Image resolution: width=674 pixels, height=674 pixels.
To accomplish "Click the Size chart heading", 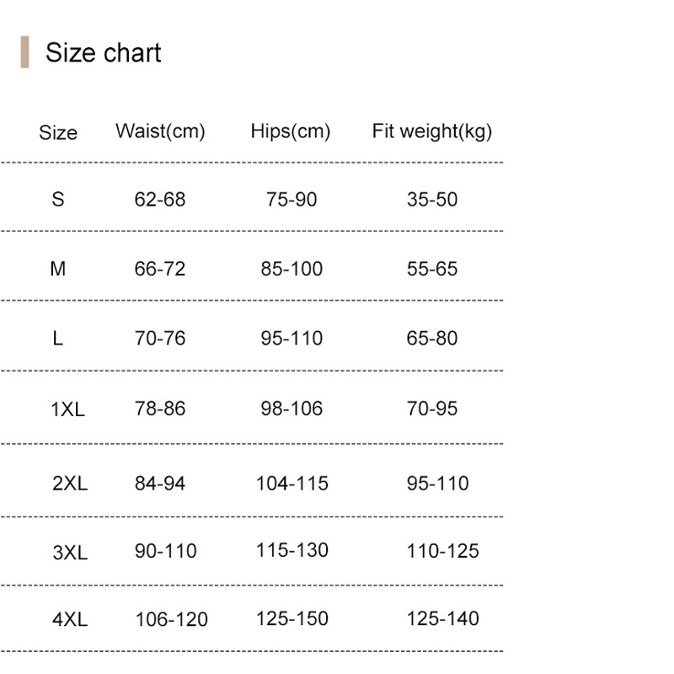I will [103, 53].
